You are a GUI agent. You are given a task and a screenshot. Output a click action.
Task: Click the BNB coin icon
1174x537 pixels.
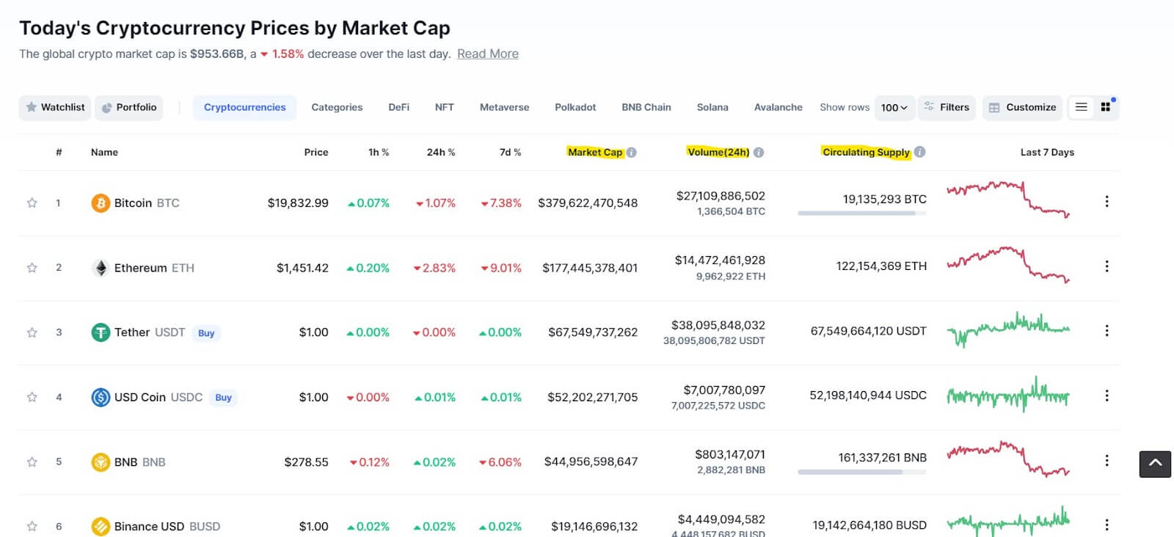(x=101, y=462)
